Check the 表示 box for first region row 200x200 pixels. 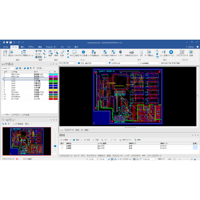tap(62, 146)
